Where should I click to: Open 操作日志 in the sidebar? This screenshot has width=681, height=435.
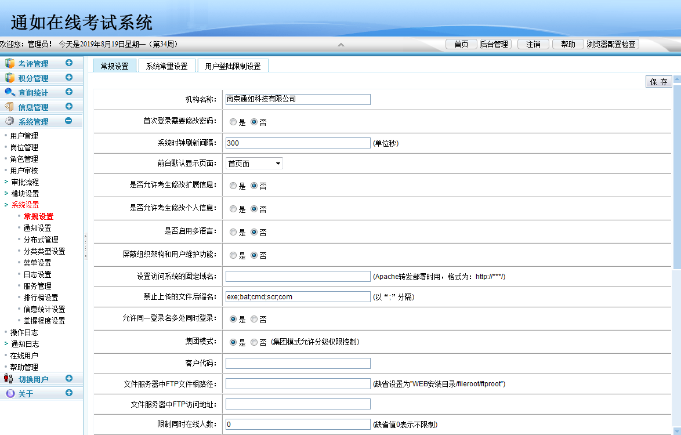click(24, 332)
